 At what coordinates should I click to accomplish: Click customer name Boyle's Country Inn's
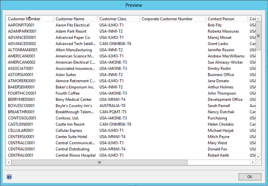pos(74,106)
